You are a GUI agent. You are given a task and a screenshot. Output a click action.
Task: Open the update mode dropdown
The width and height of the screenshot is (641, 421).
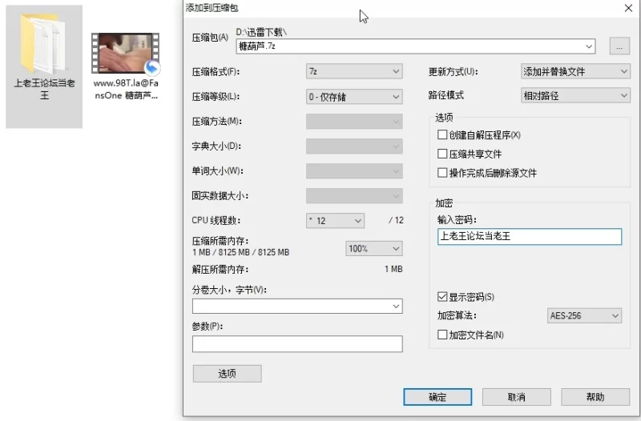[575, 72]
